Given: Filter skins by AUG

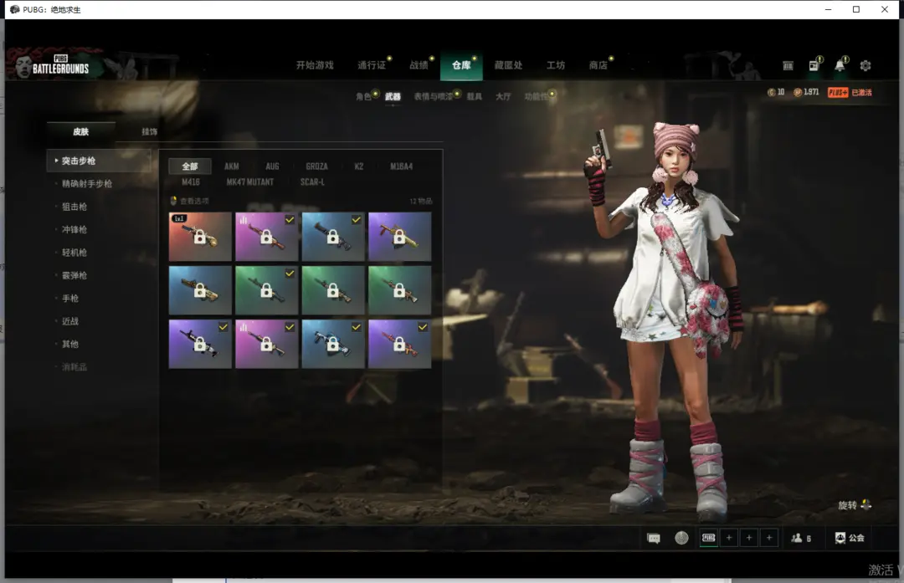Looking at the screenshot, I should point(273,166).
